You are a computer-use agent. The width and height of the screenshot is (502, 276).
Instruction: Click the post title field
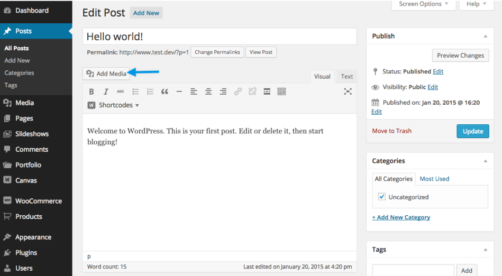pos(220,36)
